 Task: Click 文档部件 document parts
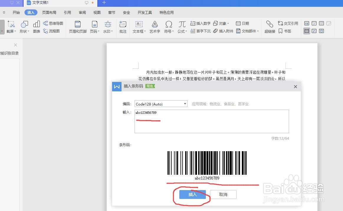pos(247,31)
